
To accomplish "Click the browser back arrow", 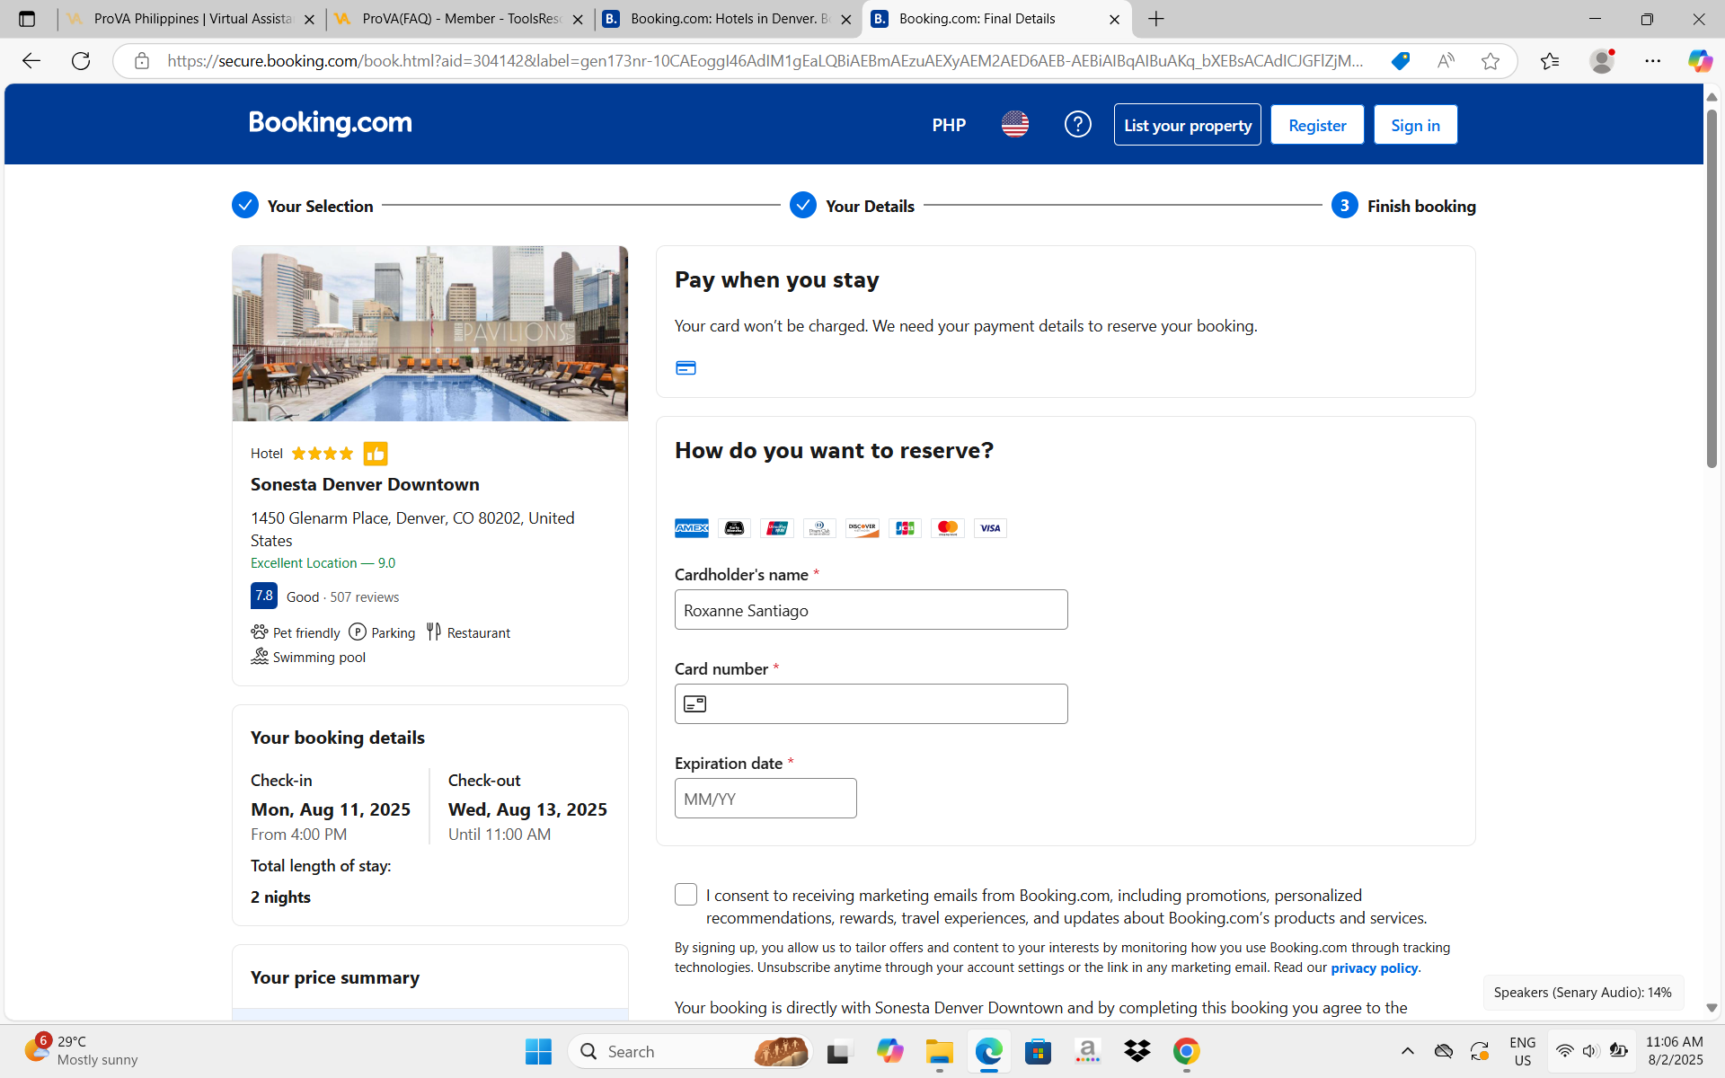I will pyautogui.click(x=31, y=61).
